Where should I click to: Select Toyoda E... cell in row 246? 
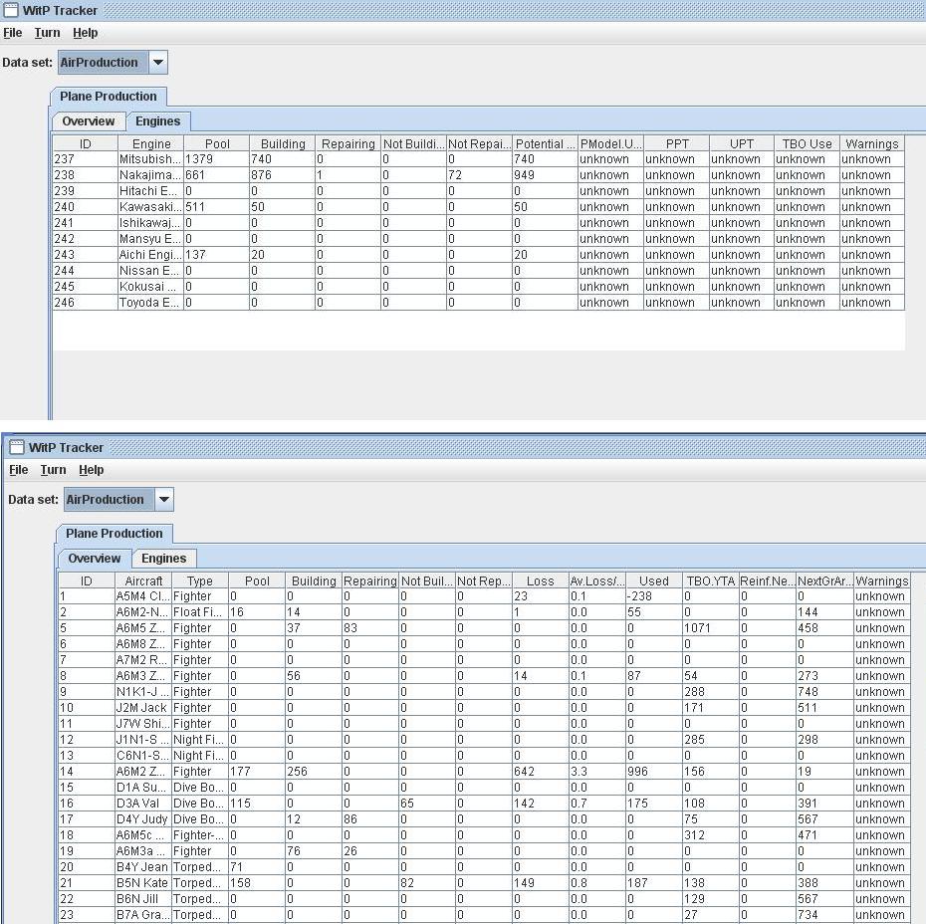coord(150,303)
